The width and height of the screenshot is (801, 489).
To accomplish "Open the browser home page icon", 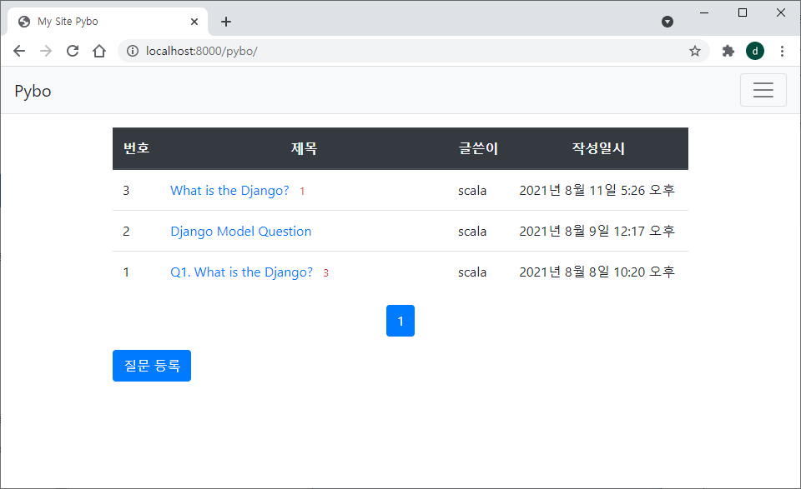I will 99,51.
